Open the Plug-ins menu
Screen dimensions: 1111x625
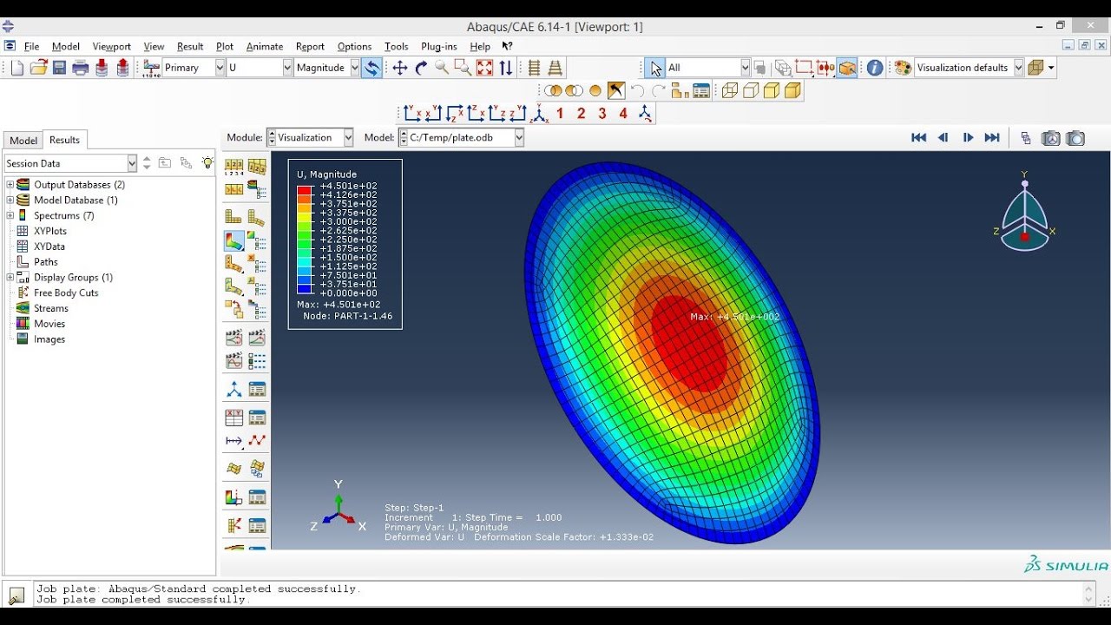(439, 47)
